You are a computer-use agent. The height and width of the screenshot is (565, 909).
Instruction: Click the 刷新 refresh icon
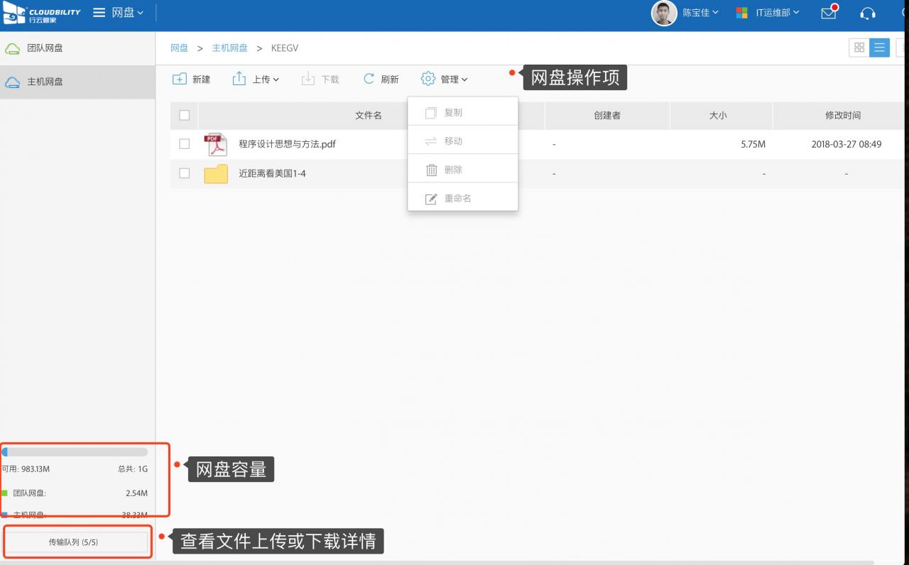coord(369,79)
